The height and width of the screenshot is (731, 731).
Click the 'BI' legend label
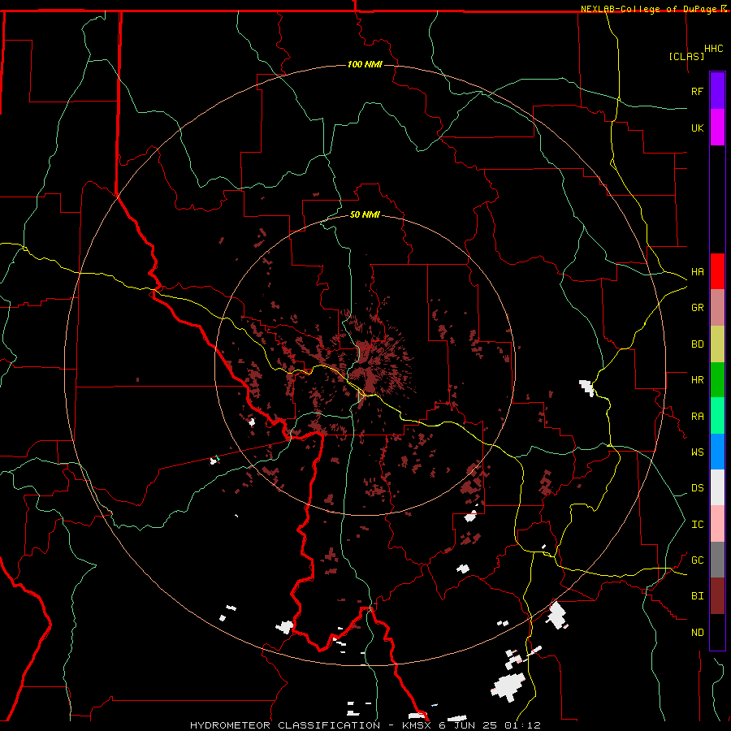697,596
